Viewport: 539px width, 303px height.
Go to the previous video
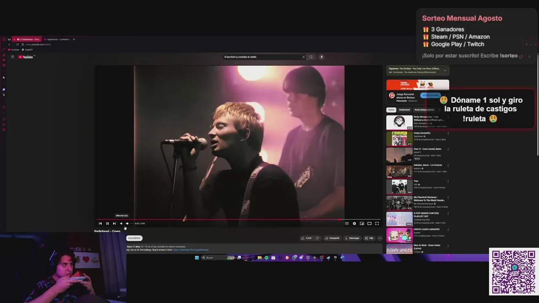click(100, 223)
